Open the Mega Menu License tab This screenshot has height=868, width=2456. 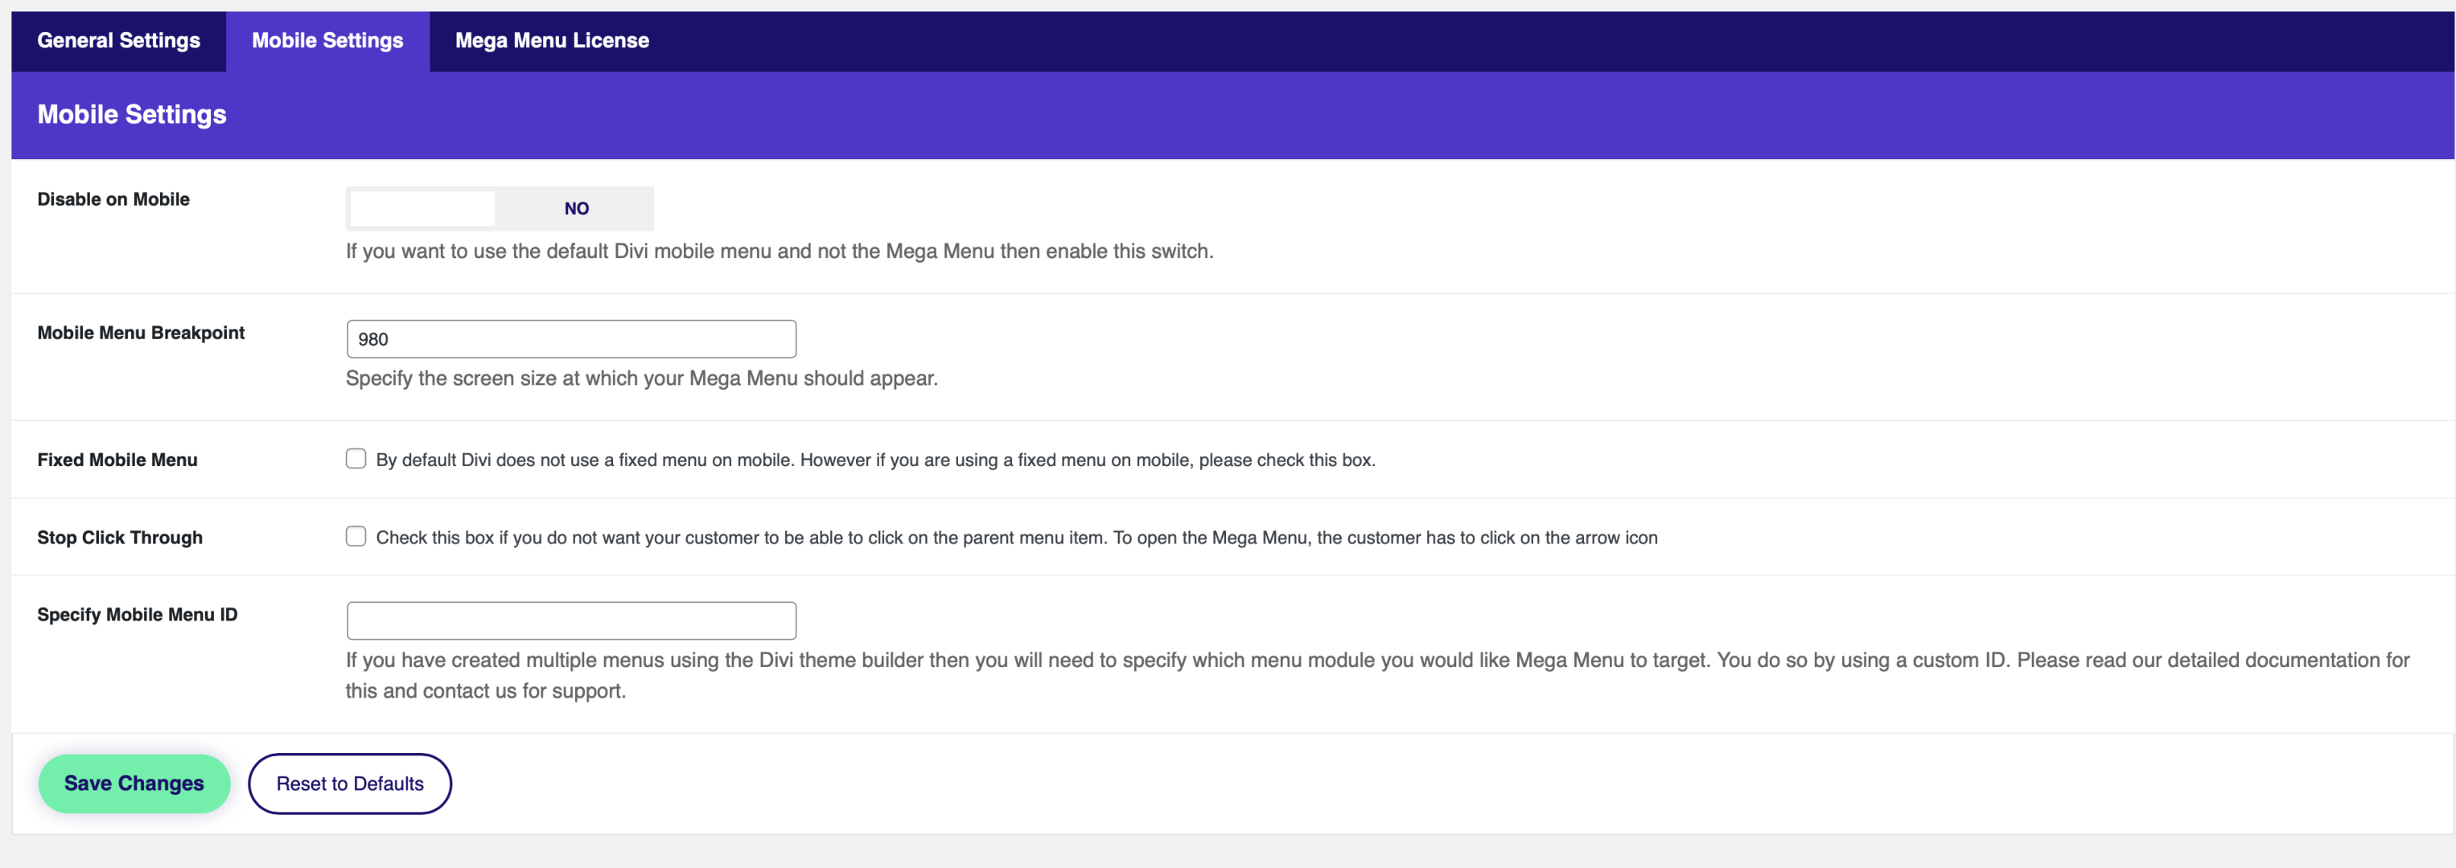pos(551,41)
